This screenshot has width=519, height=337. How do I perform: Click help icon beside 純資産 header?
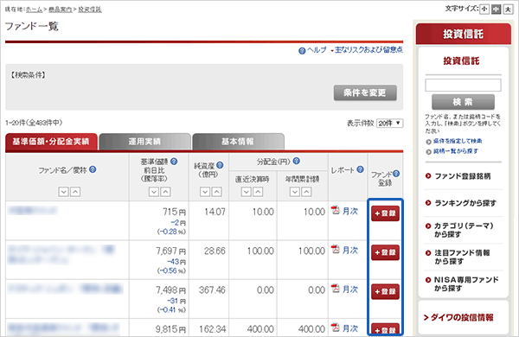220,165
